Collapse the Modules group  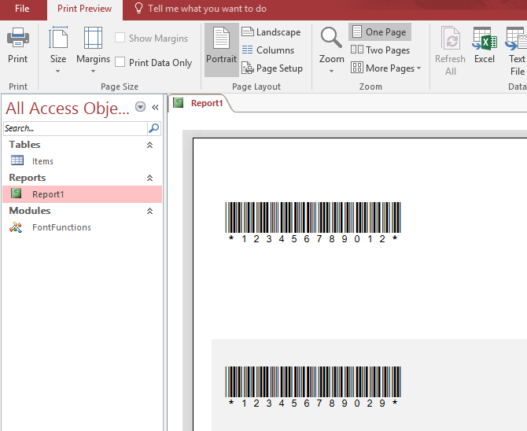point(150,211)
